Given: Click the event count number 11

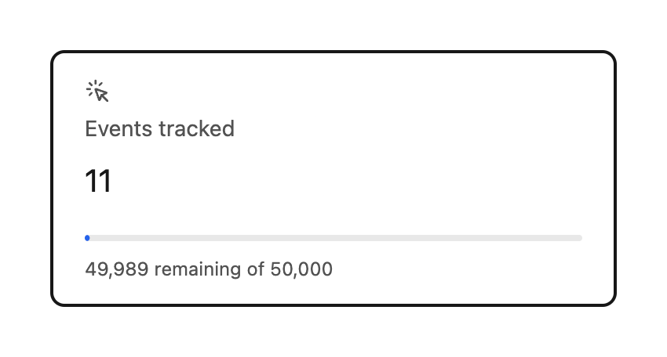Looking at the screenshot, I should tap(98, 182).
